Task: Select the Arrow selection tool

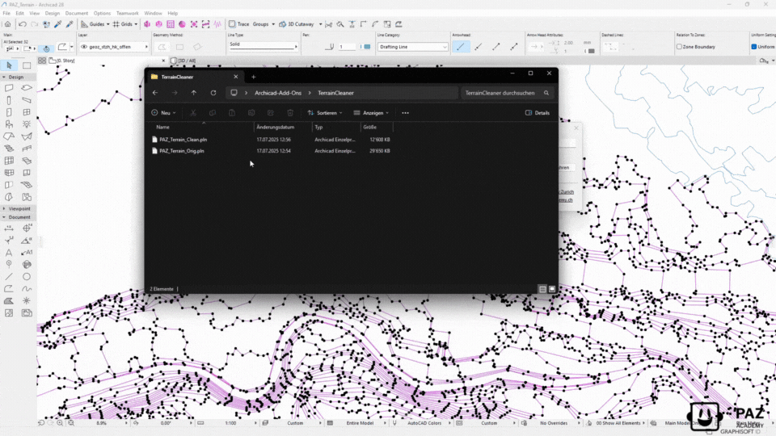Action: click(9, 65)
